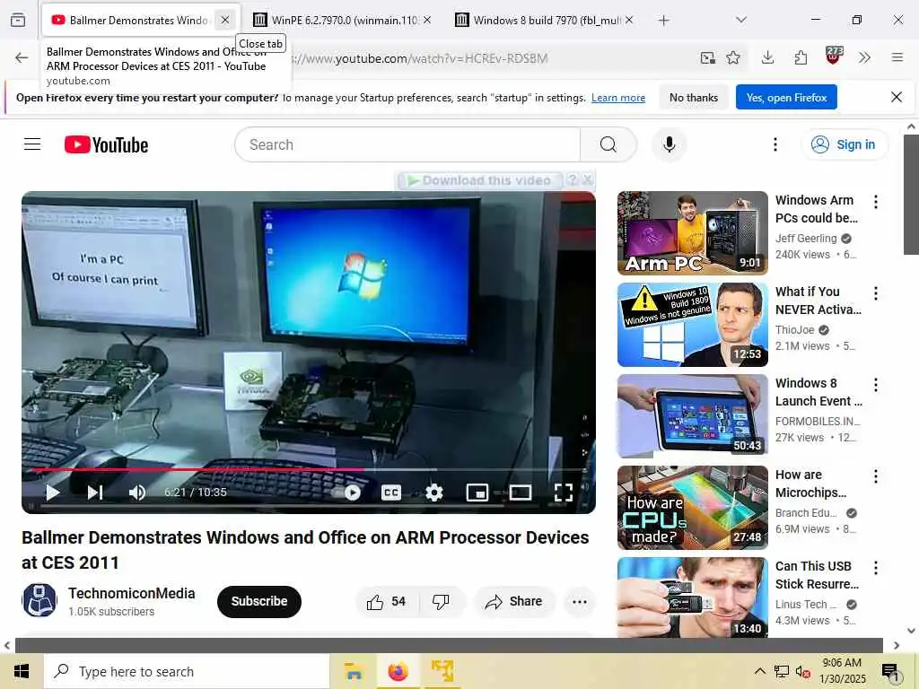Open Firefox View tab list icon

pyautogui.click(x=18, y=20)
